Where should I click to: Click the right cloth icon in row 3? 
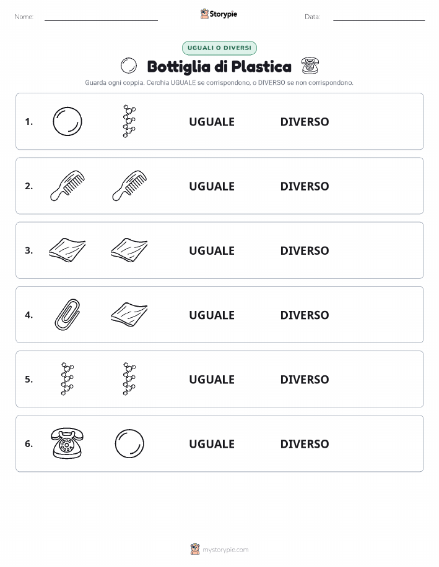[129, 250]
